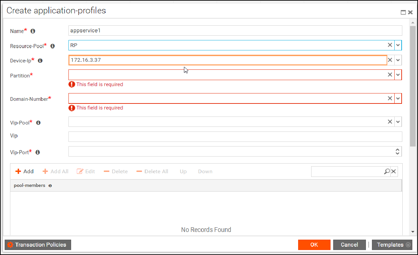
Task: Click the Domain-Number 'This field is required' message
Action: pos(99,108)
